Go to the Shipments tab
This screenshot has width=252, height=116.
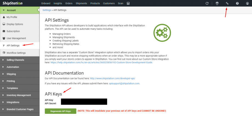81,3
